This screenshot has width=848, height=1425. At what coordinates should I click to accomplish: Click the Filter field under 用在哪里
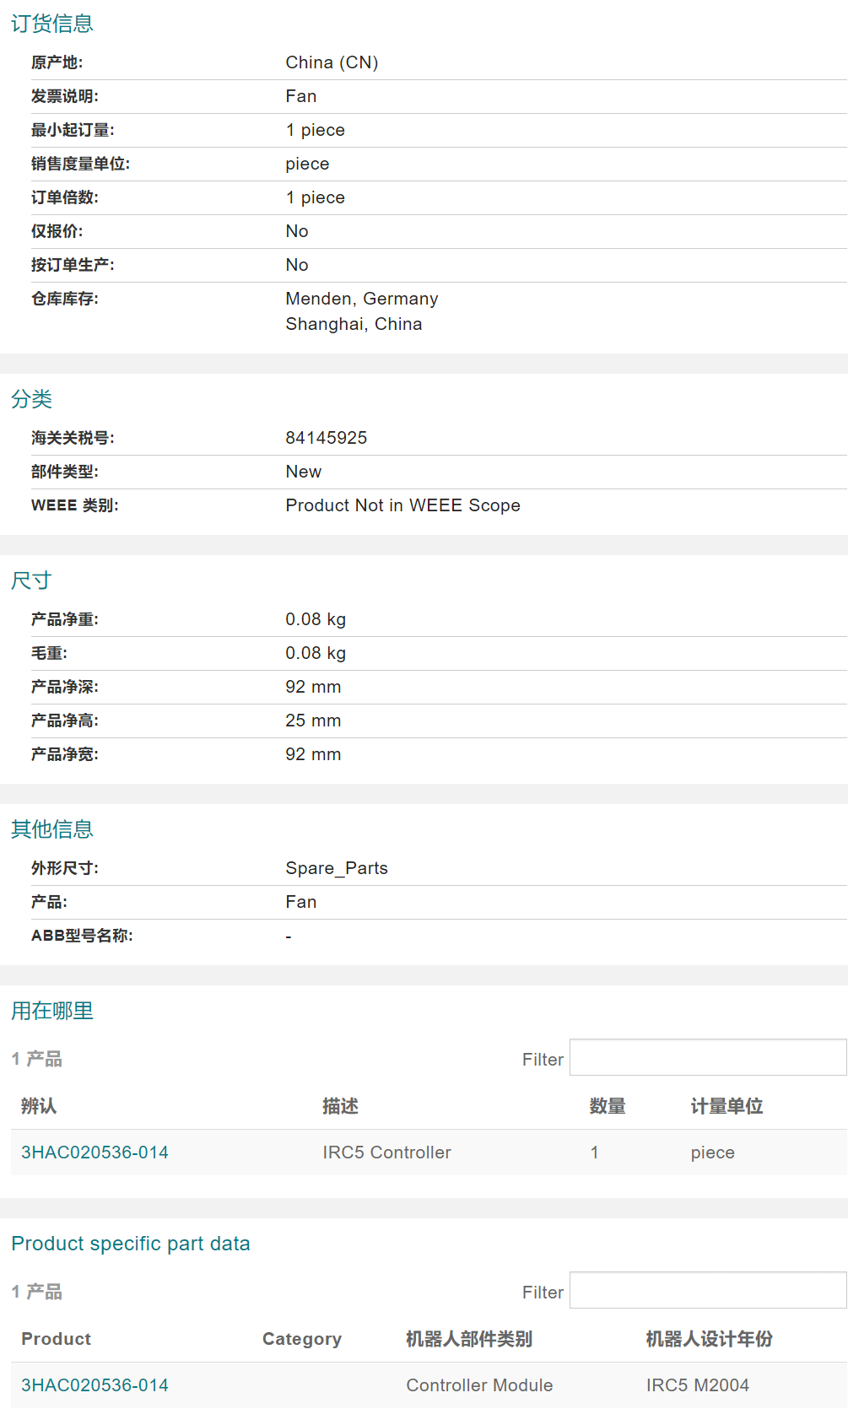coord(707,1058)
